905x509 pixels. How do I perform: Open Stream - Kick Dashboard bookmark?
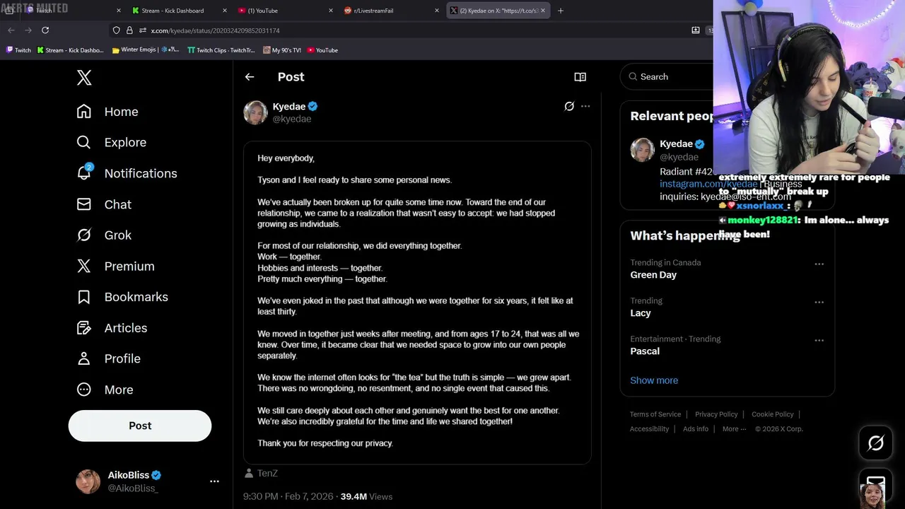(x=70, y=50)
